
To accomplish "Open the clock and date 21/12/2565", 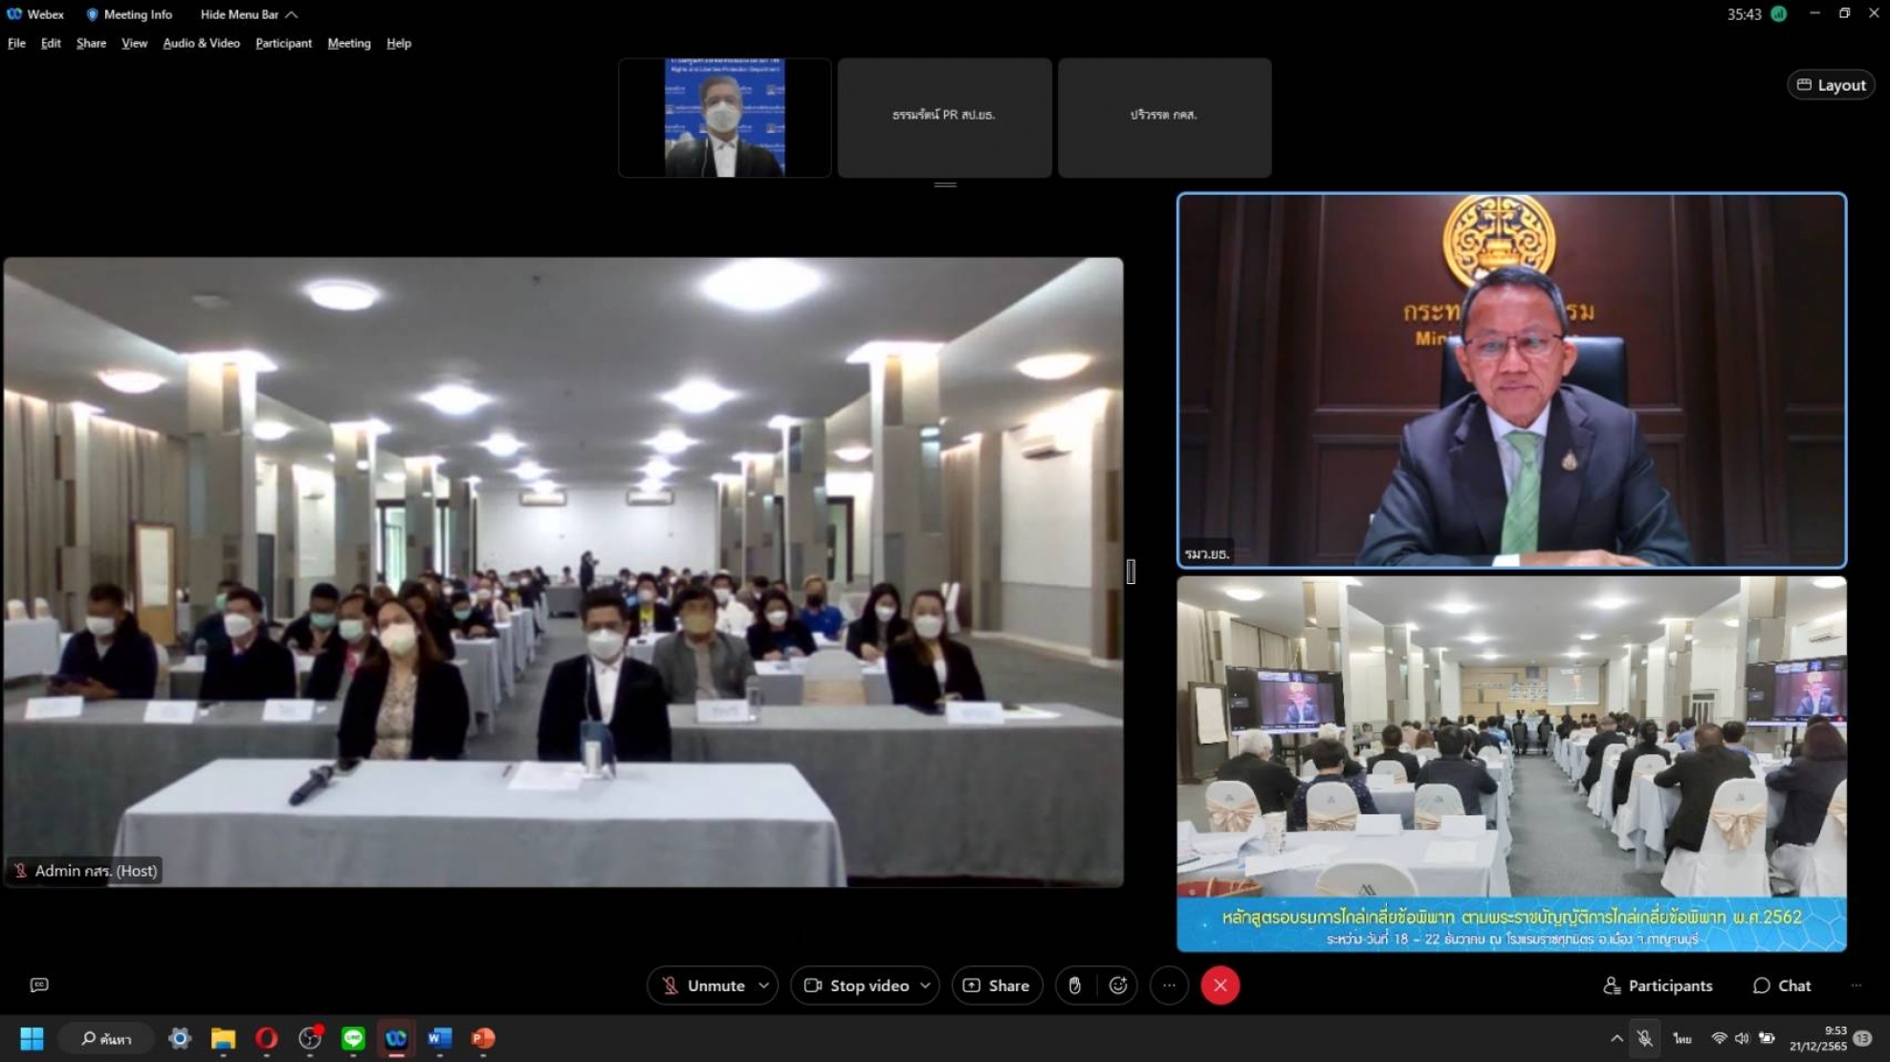I will click(x=1817, y=1038).
